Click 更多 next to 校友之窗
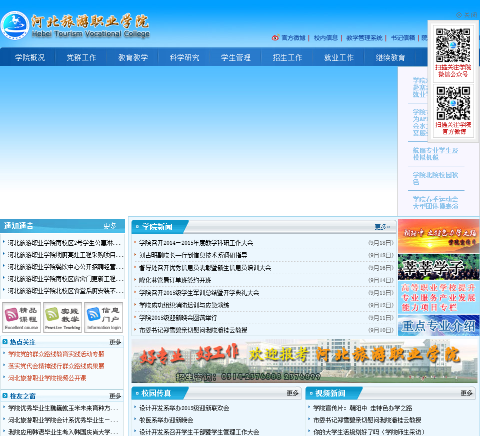The height and width of the screenshot is (436, 480). 115,396
